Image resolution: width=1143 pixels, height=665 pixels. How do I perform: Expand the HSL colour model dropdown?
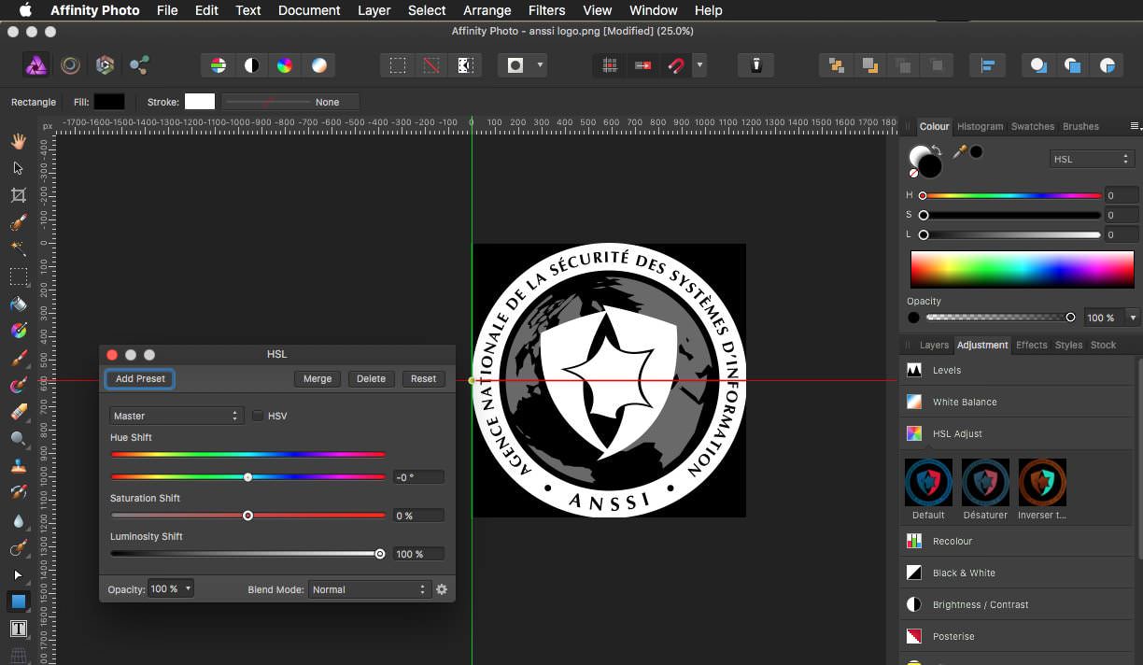pos(1091,160)
